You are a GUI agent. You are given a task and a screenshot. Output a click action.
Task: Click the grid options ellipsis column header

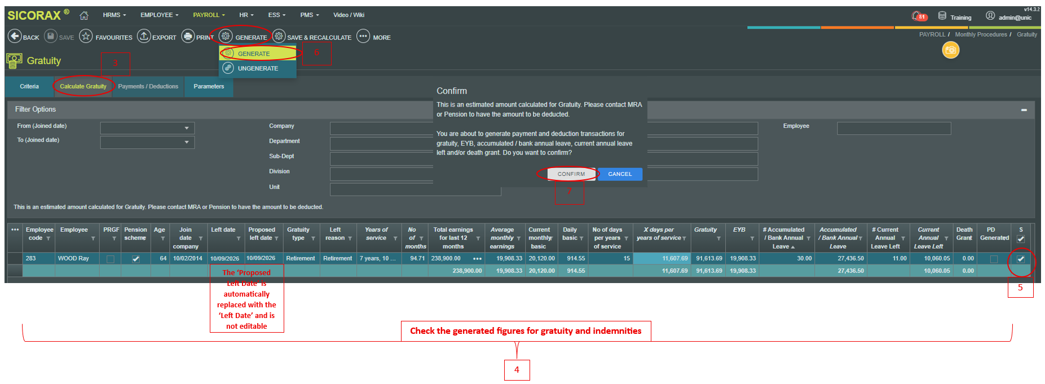pos(15,230)
